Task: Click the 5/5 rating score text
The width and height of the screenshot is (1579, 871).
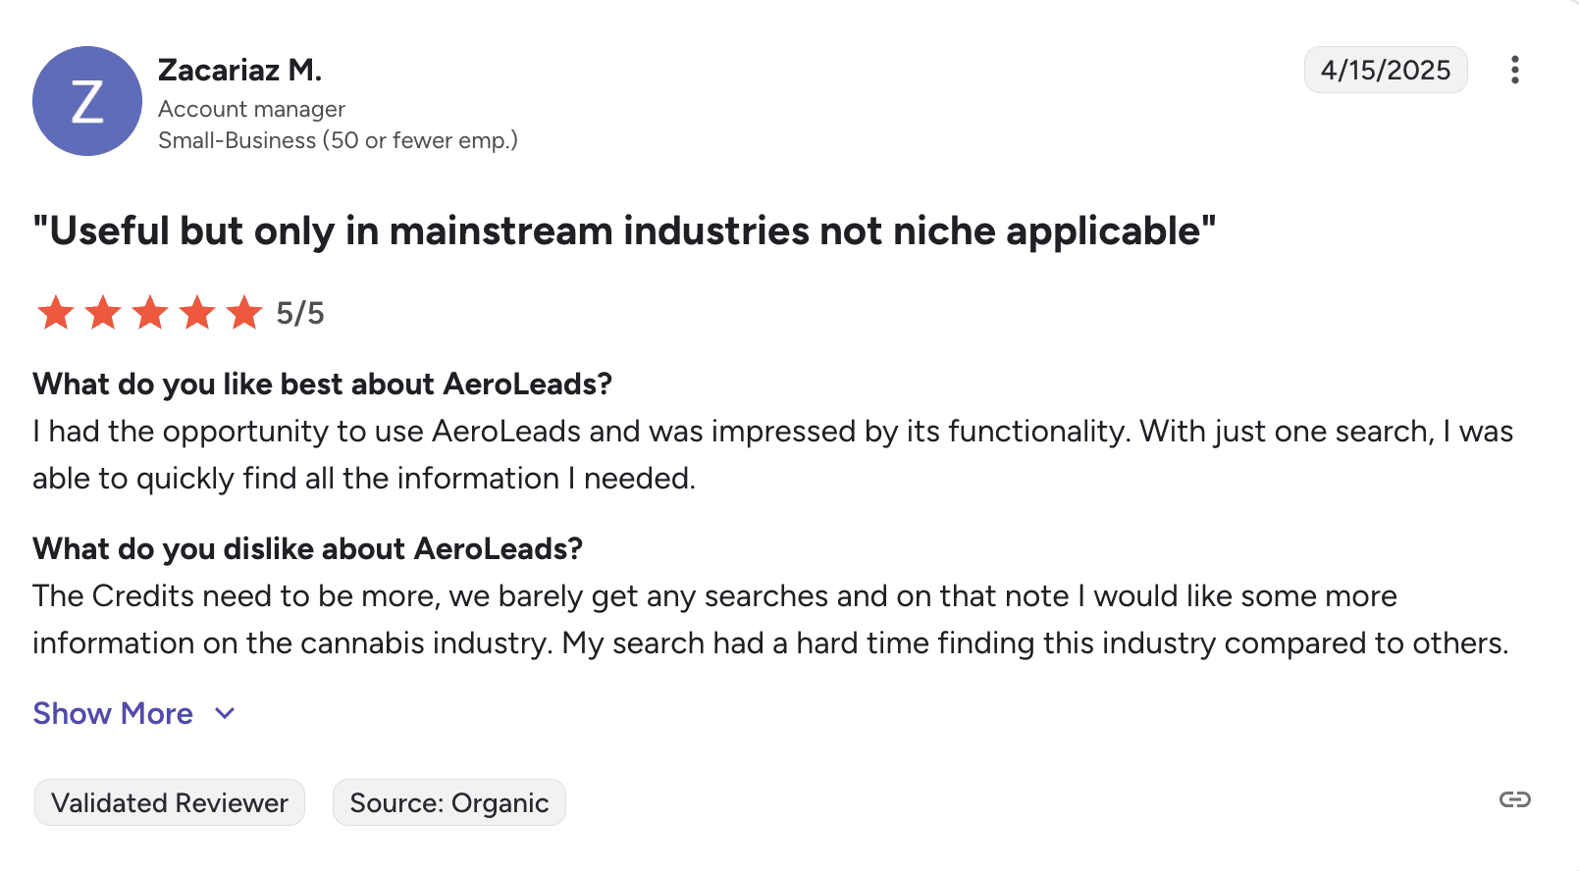Action: coord(299,313)
